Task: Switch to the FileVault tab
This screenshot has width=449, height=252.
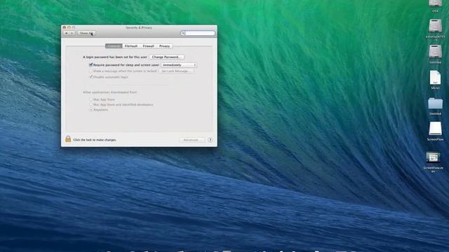Action: (x=131, y=46)
